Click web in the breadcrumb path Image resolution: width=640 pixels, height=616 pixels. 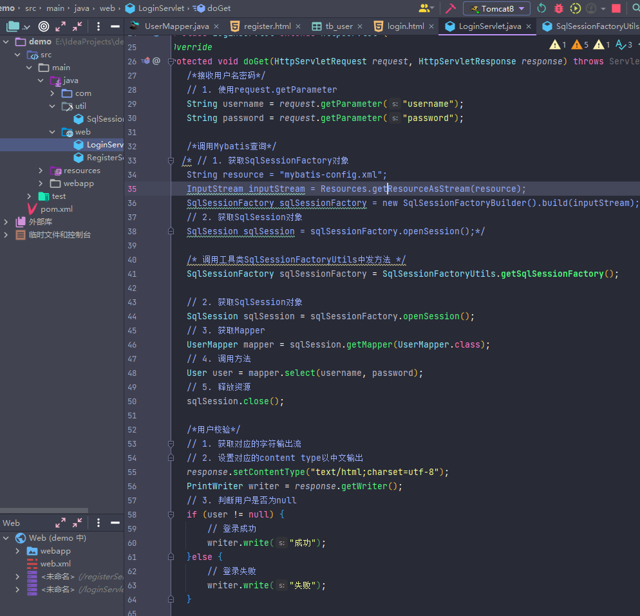coord(108,8)
